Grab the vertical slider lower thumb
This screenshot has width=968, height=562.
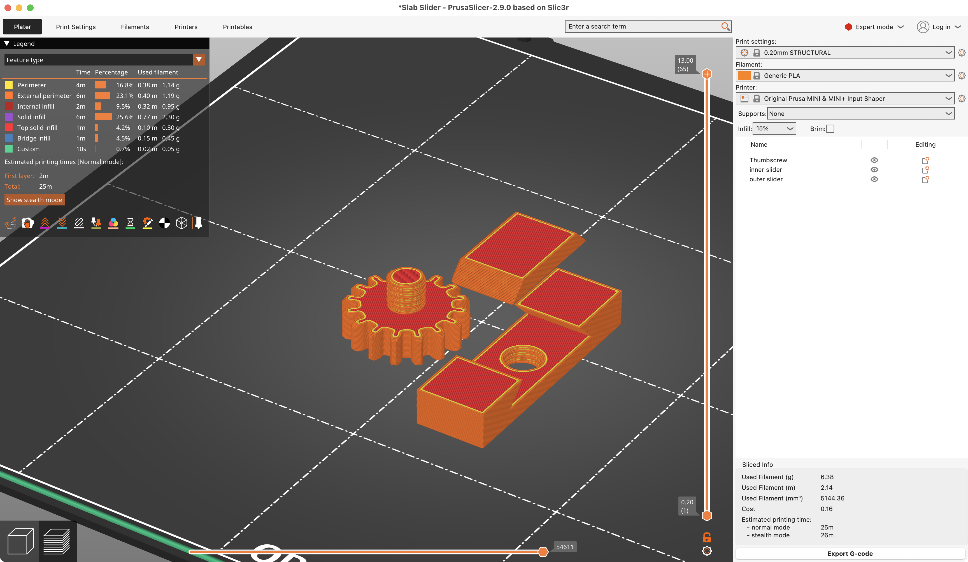click(x=707, y=516)
